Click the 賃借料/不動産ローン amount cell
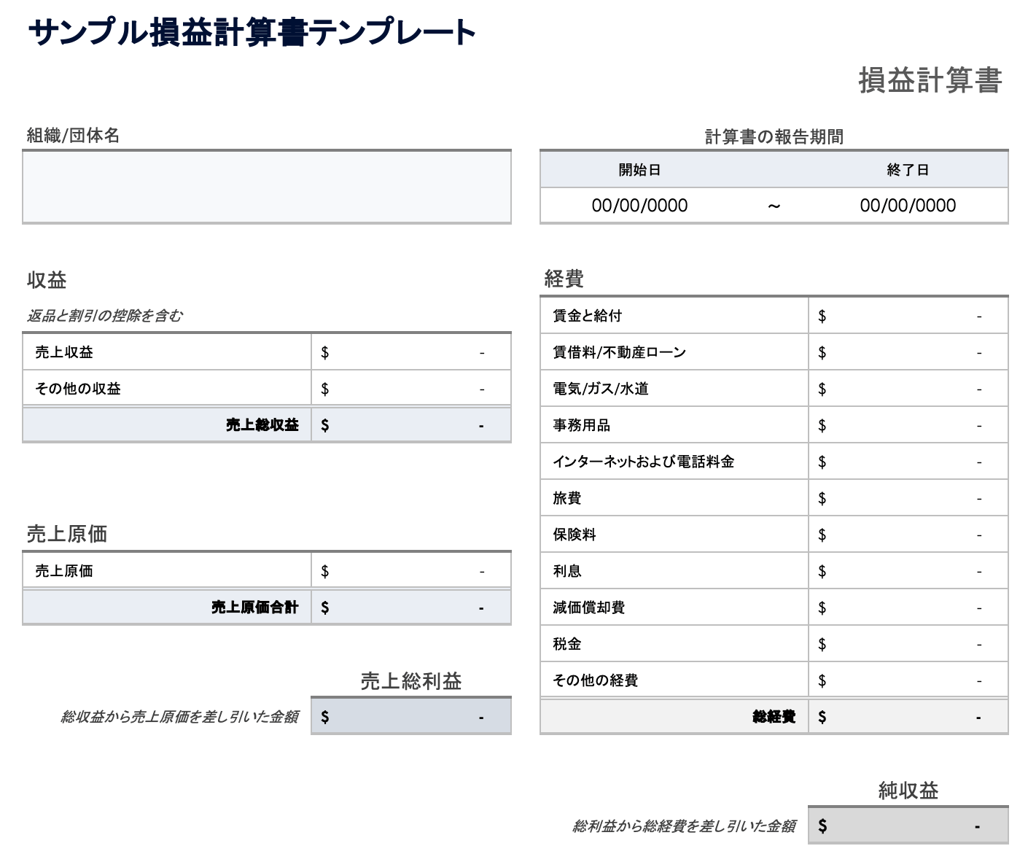Viewport: 1028px width, 862px height. [x=908, y=352]
